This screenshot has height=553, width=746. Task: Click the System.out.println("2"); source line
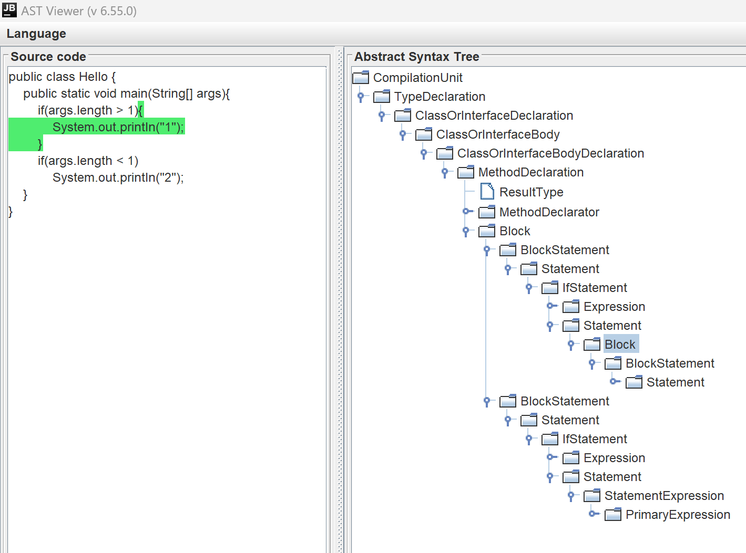(x=118, y=178)
